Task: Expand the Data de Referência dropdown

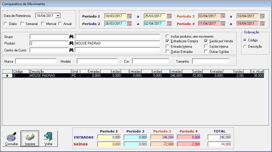Action: pyautogui.click(x=58, y=16)
